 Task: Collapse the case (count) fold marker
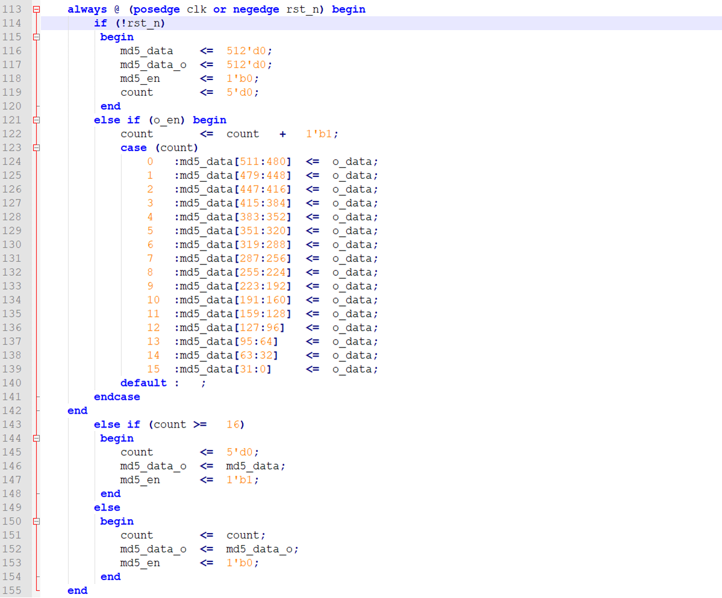pos(36,148)
